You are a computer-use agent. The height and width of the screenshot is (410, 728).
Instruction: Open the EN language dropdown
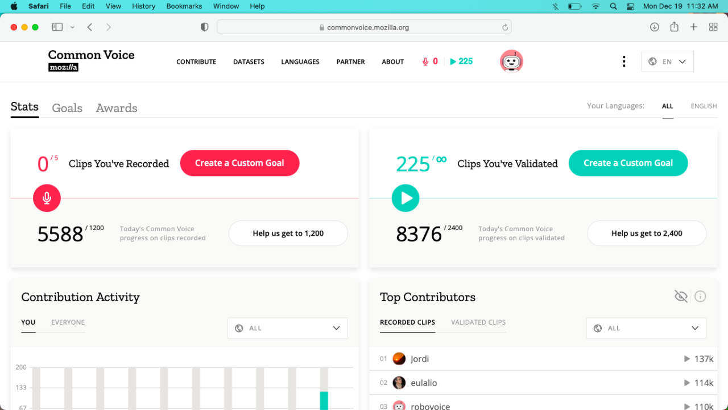click(667, 61)
